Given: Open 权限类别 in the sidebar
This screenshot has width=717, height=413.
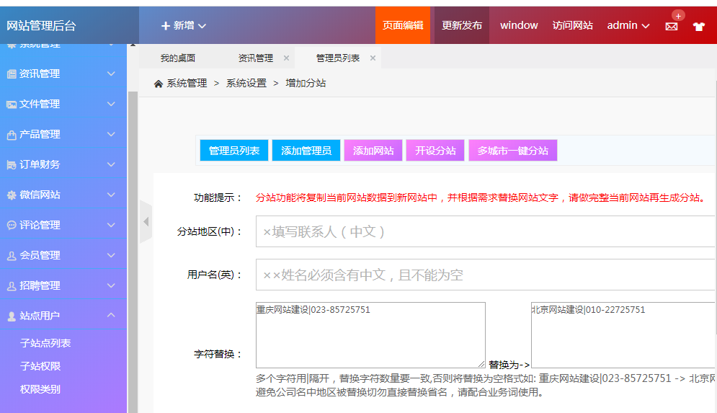Looking at the screenshot, I should pos(40,389).
